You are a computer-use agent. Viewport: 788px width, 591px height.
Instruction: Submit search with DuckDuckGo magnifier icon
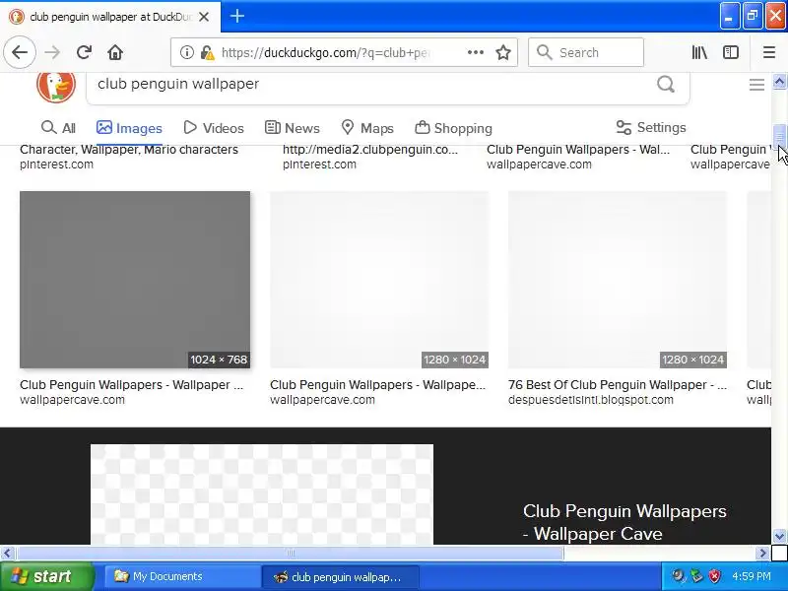click(x=666, y=84)
